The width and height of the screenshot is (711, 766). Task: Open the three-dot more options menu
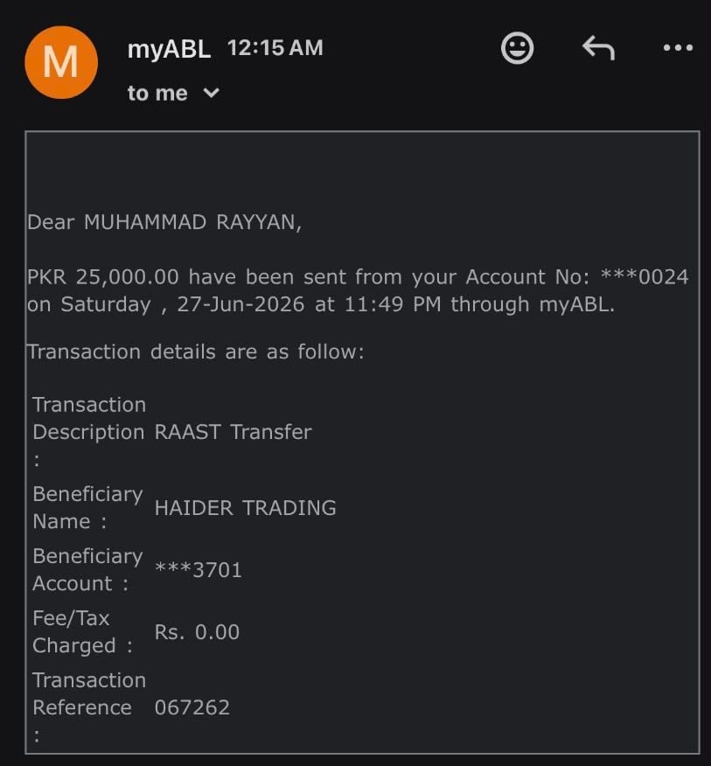[x=678, y=48]
